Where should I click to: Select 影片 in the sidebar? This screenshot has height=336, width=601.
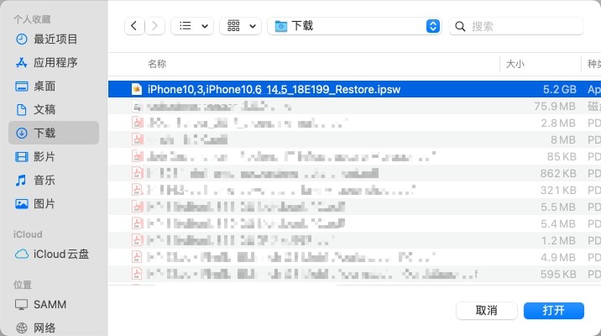54,156
